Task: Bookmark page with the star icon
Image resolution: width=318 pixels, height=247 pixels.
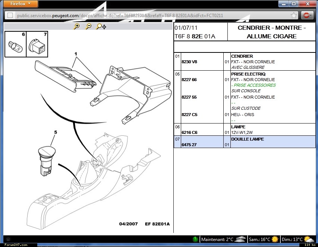Action: pyautogui.click(x=294, y=15)
